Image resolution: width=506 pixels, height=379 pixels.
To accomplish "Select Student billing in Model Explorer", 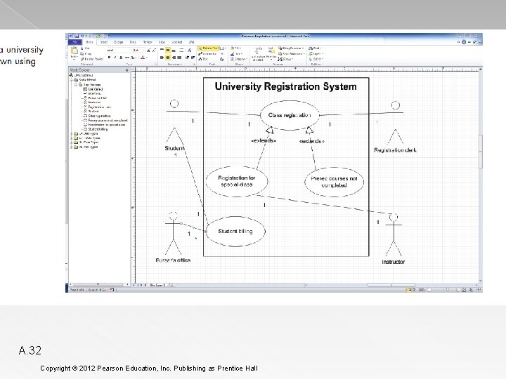I will pos(98,129).
